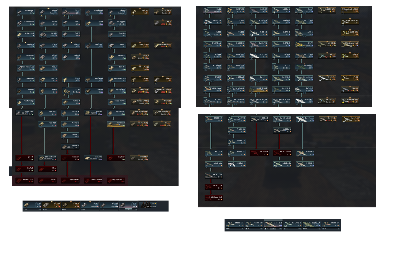Select the Tempest Mk V premium aircraft
Screen dimensions: 407x266
click(x=350, y=100)
